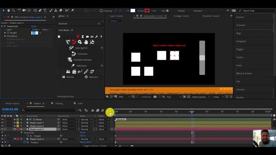Select the Eraser tool
The height and width of the screenshot is (155, 276).
click(x=61, y=10)
